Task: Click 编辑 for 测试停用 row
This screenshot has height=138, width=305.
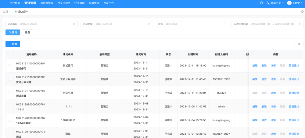Action: click(x=255, y=66)
